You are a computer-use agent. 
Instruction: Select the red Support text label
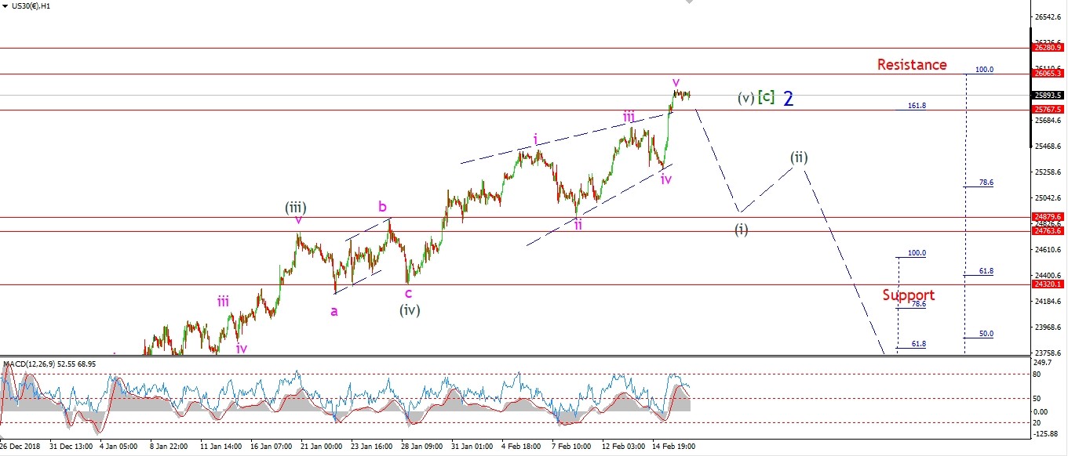908,295
